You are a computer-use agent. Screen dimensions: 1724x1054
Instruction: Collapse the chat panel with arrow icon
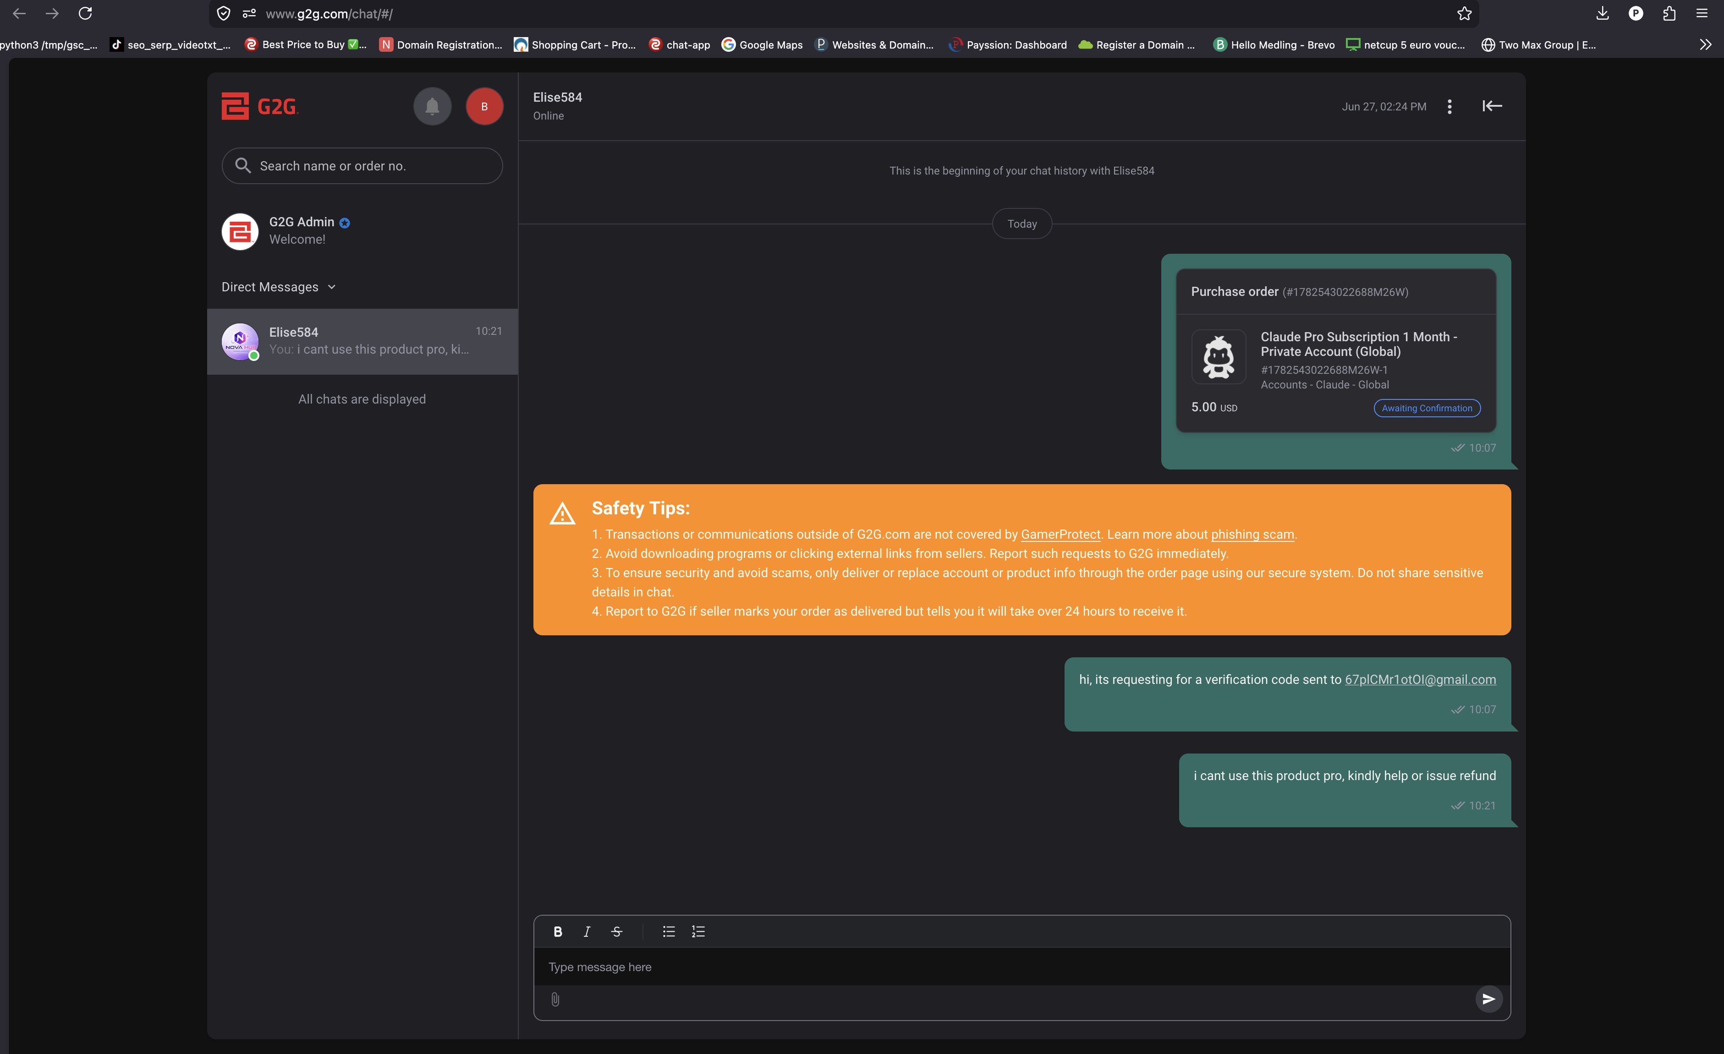pos(1492,106)
